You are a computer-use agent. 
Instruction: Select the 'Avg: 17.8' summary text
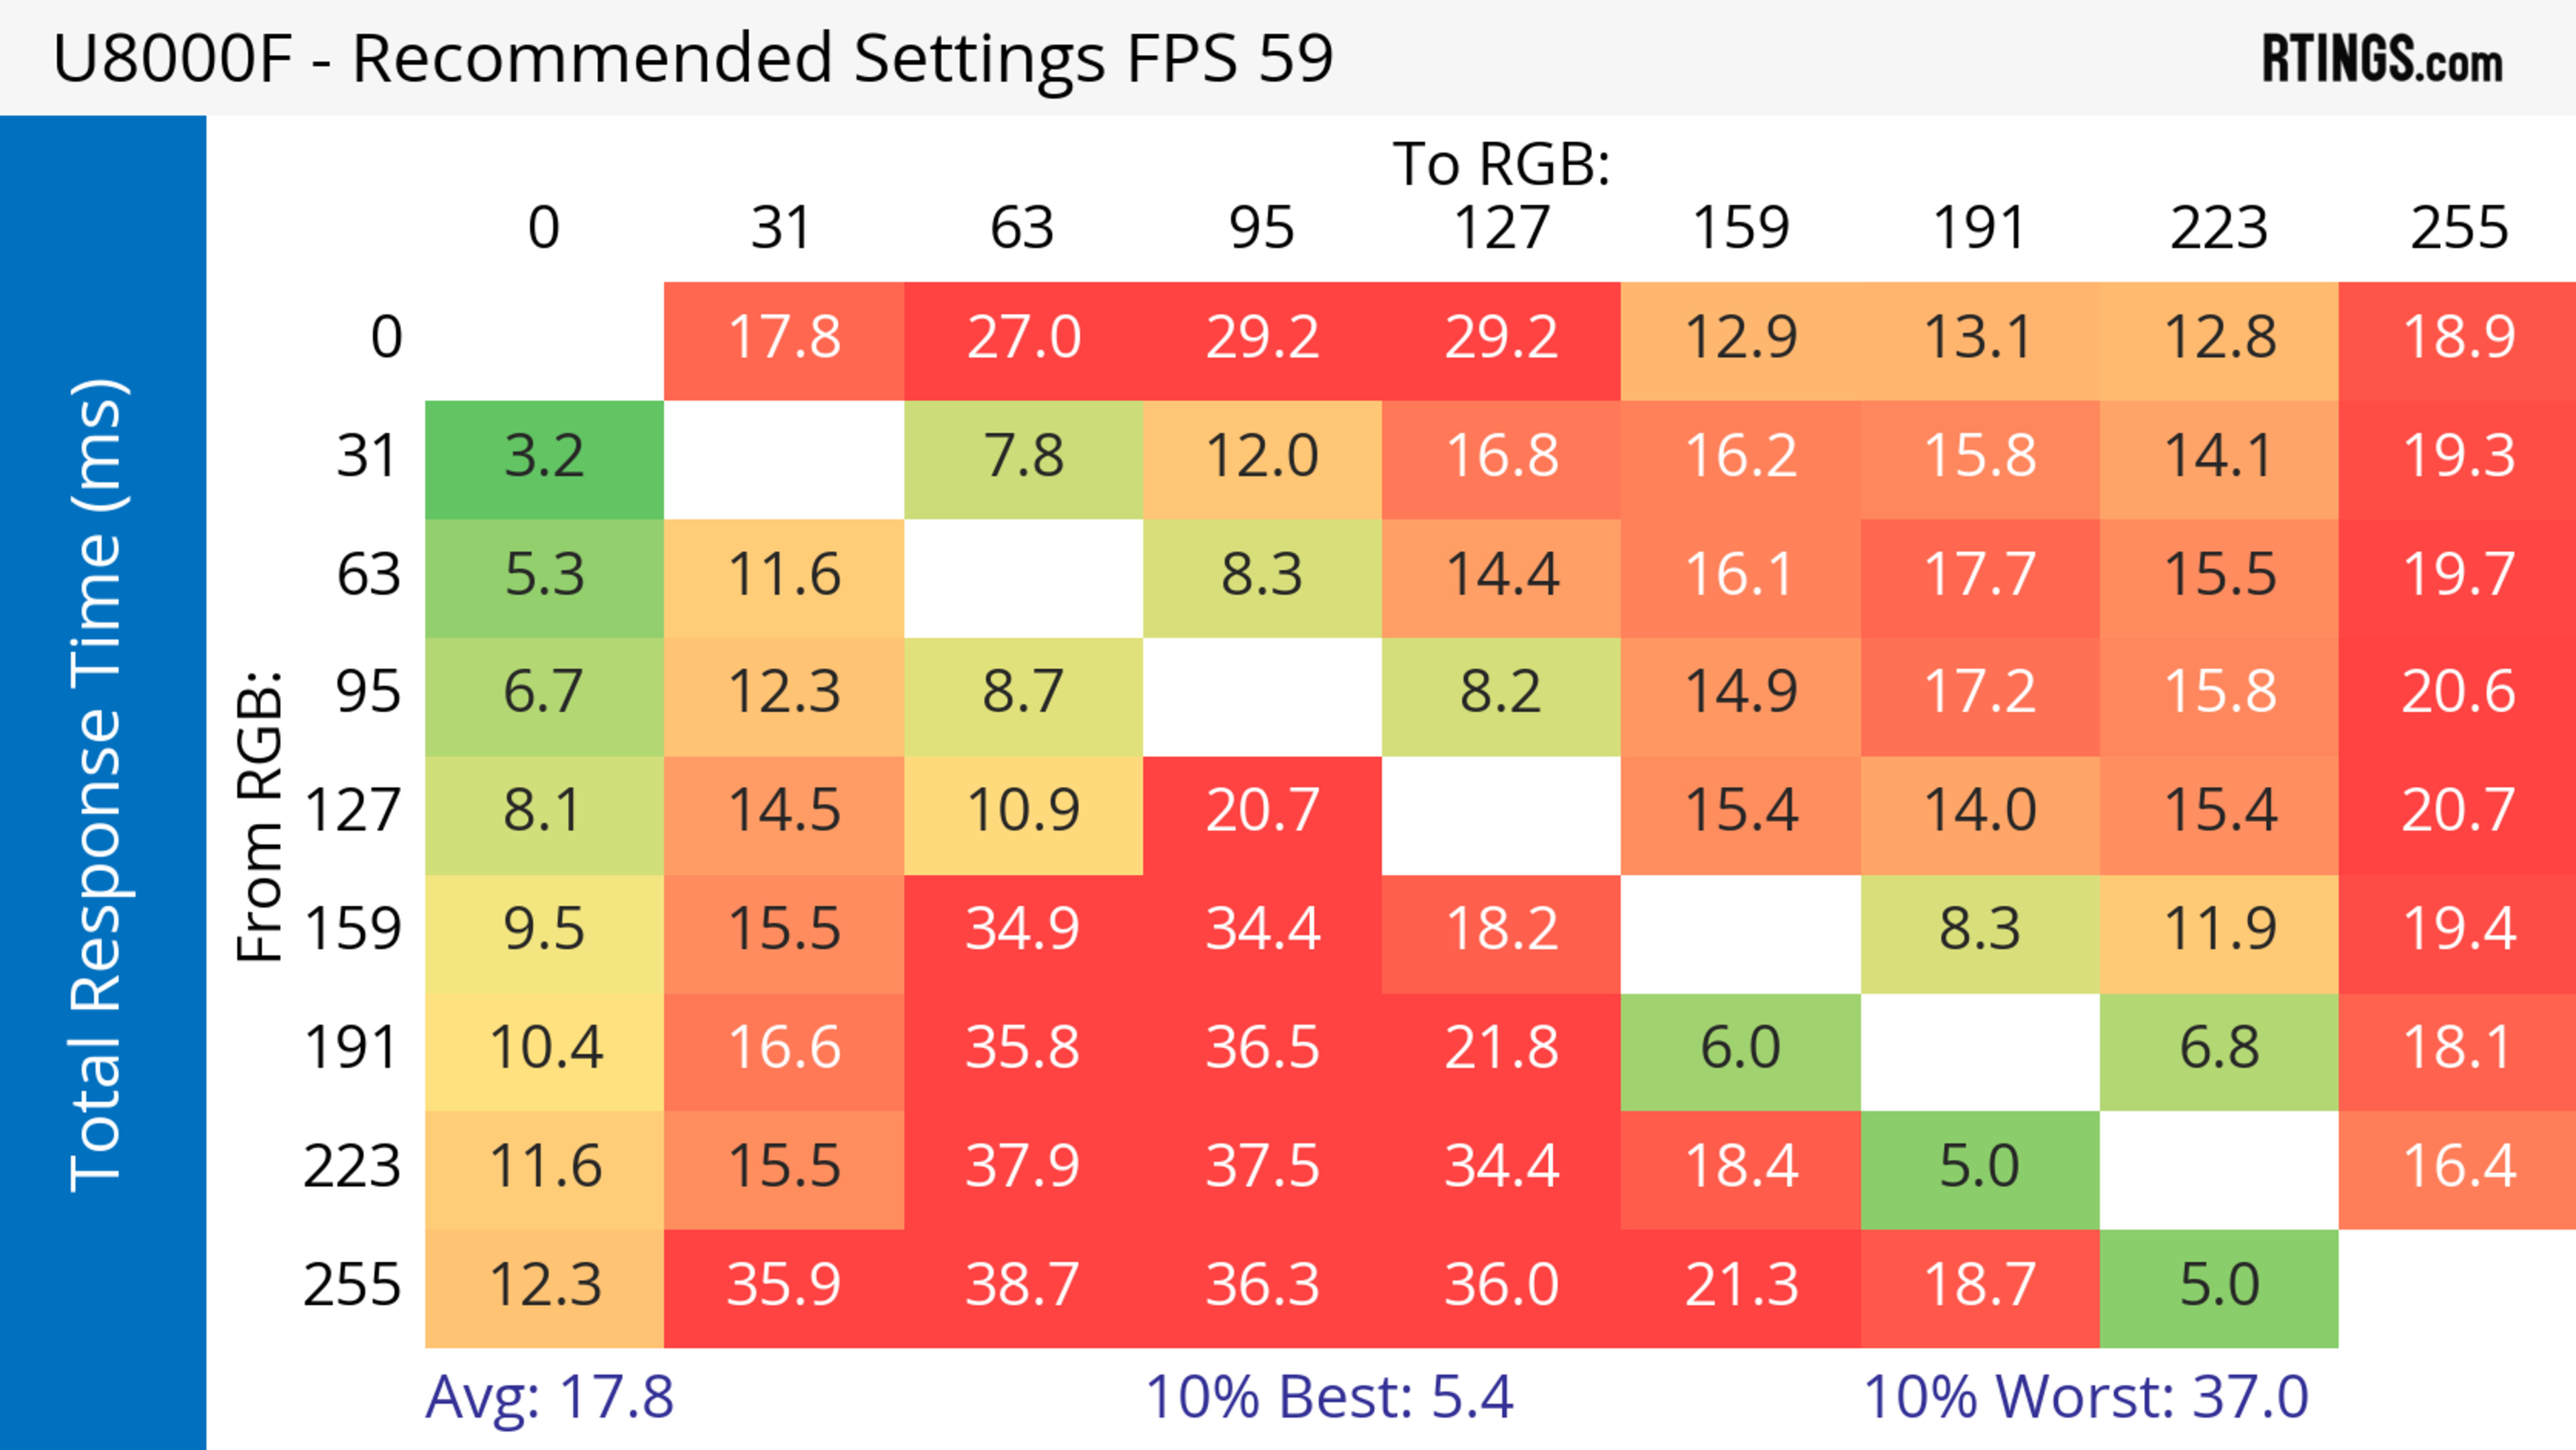549,1397
